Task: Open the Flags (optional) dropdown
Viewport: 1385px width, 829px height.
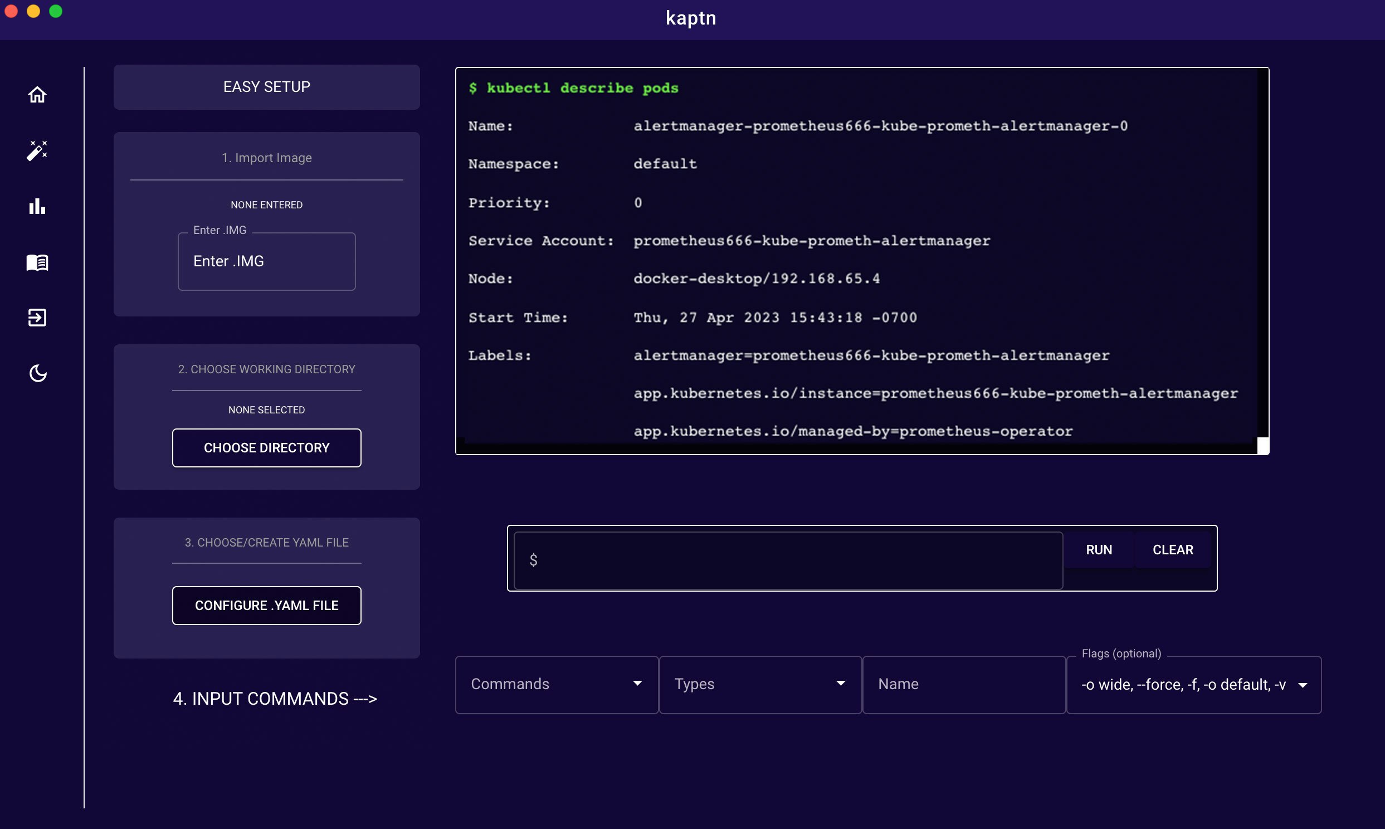Action: click(1194, 684)
